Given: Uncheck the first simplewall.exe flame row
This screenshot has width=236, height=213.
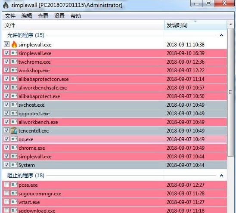Looking at the screenshot, I should (6, 44).
